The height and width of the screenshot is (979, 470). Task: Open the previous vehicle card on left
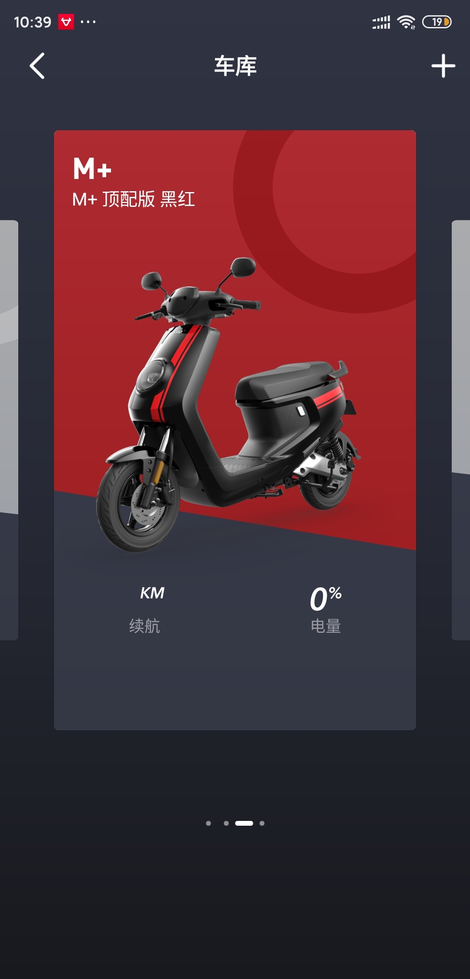[x=9, y=430]
